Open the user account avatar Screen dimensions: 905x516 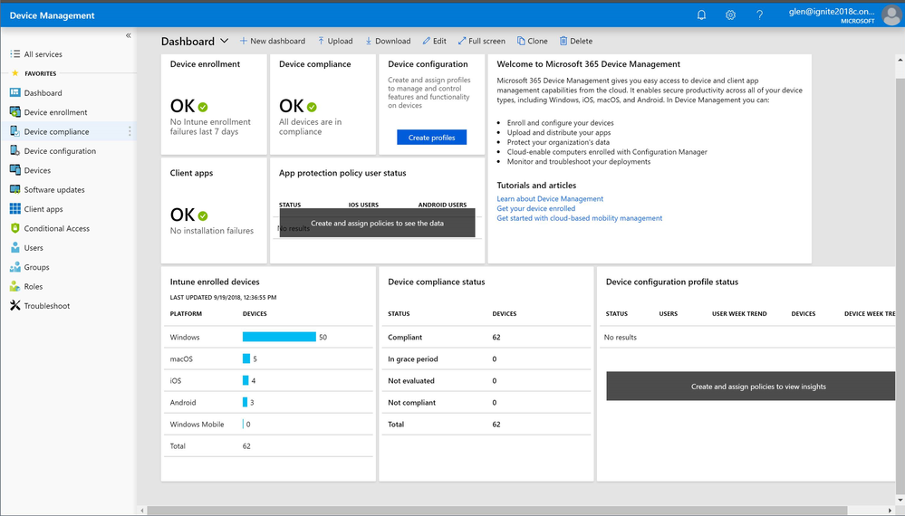pos(891,15)
